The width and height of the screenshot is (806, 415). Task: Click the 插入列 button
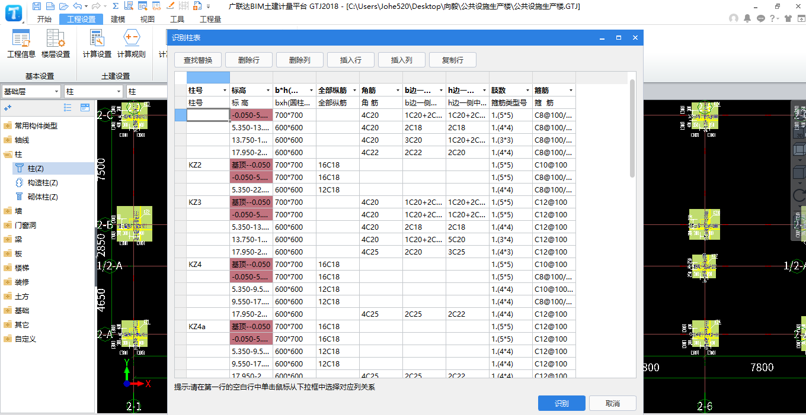401,60
